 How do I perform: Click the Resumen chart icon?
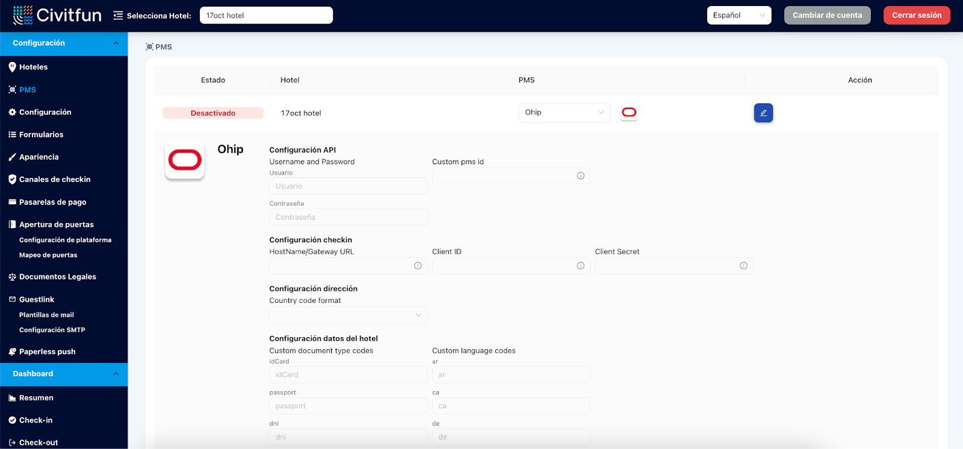[12, 398]
